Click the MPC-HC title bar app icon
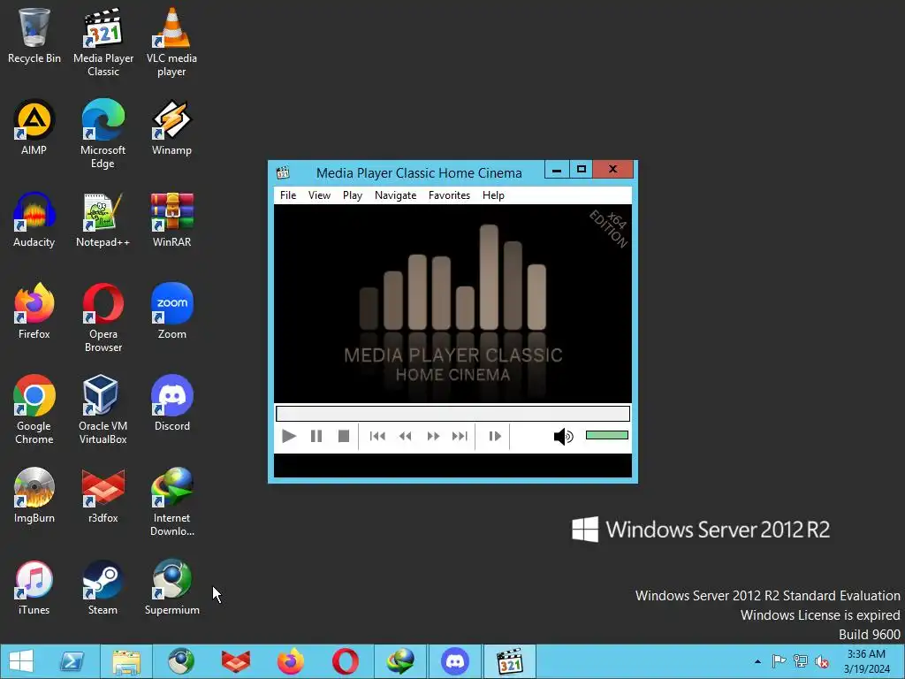The image size is (905, 679). [x=283, y=172]
